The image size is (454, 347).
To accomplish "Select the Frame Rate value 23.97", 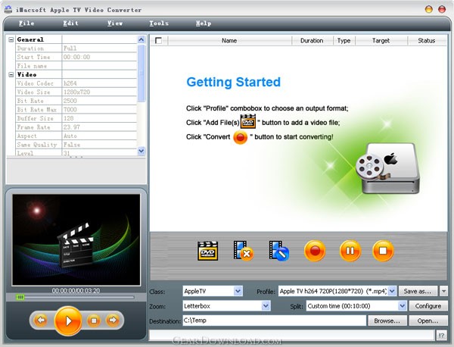I will click(x=99, y=127).
